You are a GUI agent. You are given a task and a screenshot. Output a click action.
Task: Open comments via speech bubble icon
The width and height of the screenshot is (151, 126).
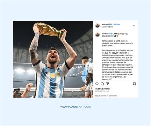point(102,84)
